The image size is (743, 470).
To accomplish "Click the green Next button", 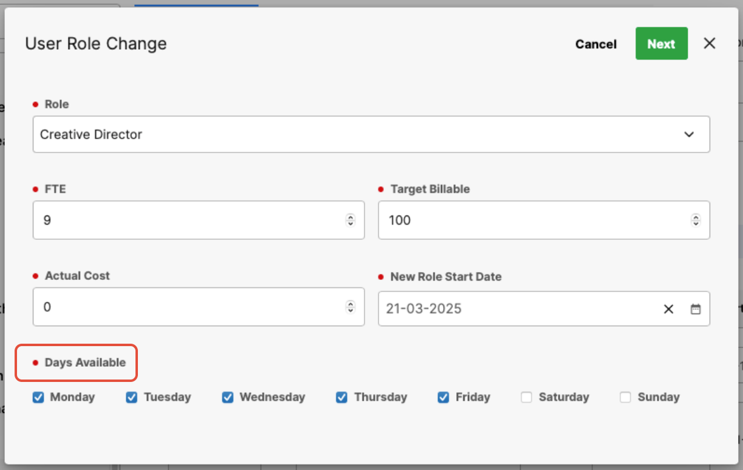I will (x=662, y=44).
